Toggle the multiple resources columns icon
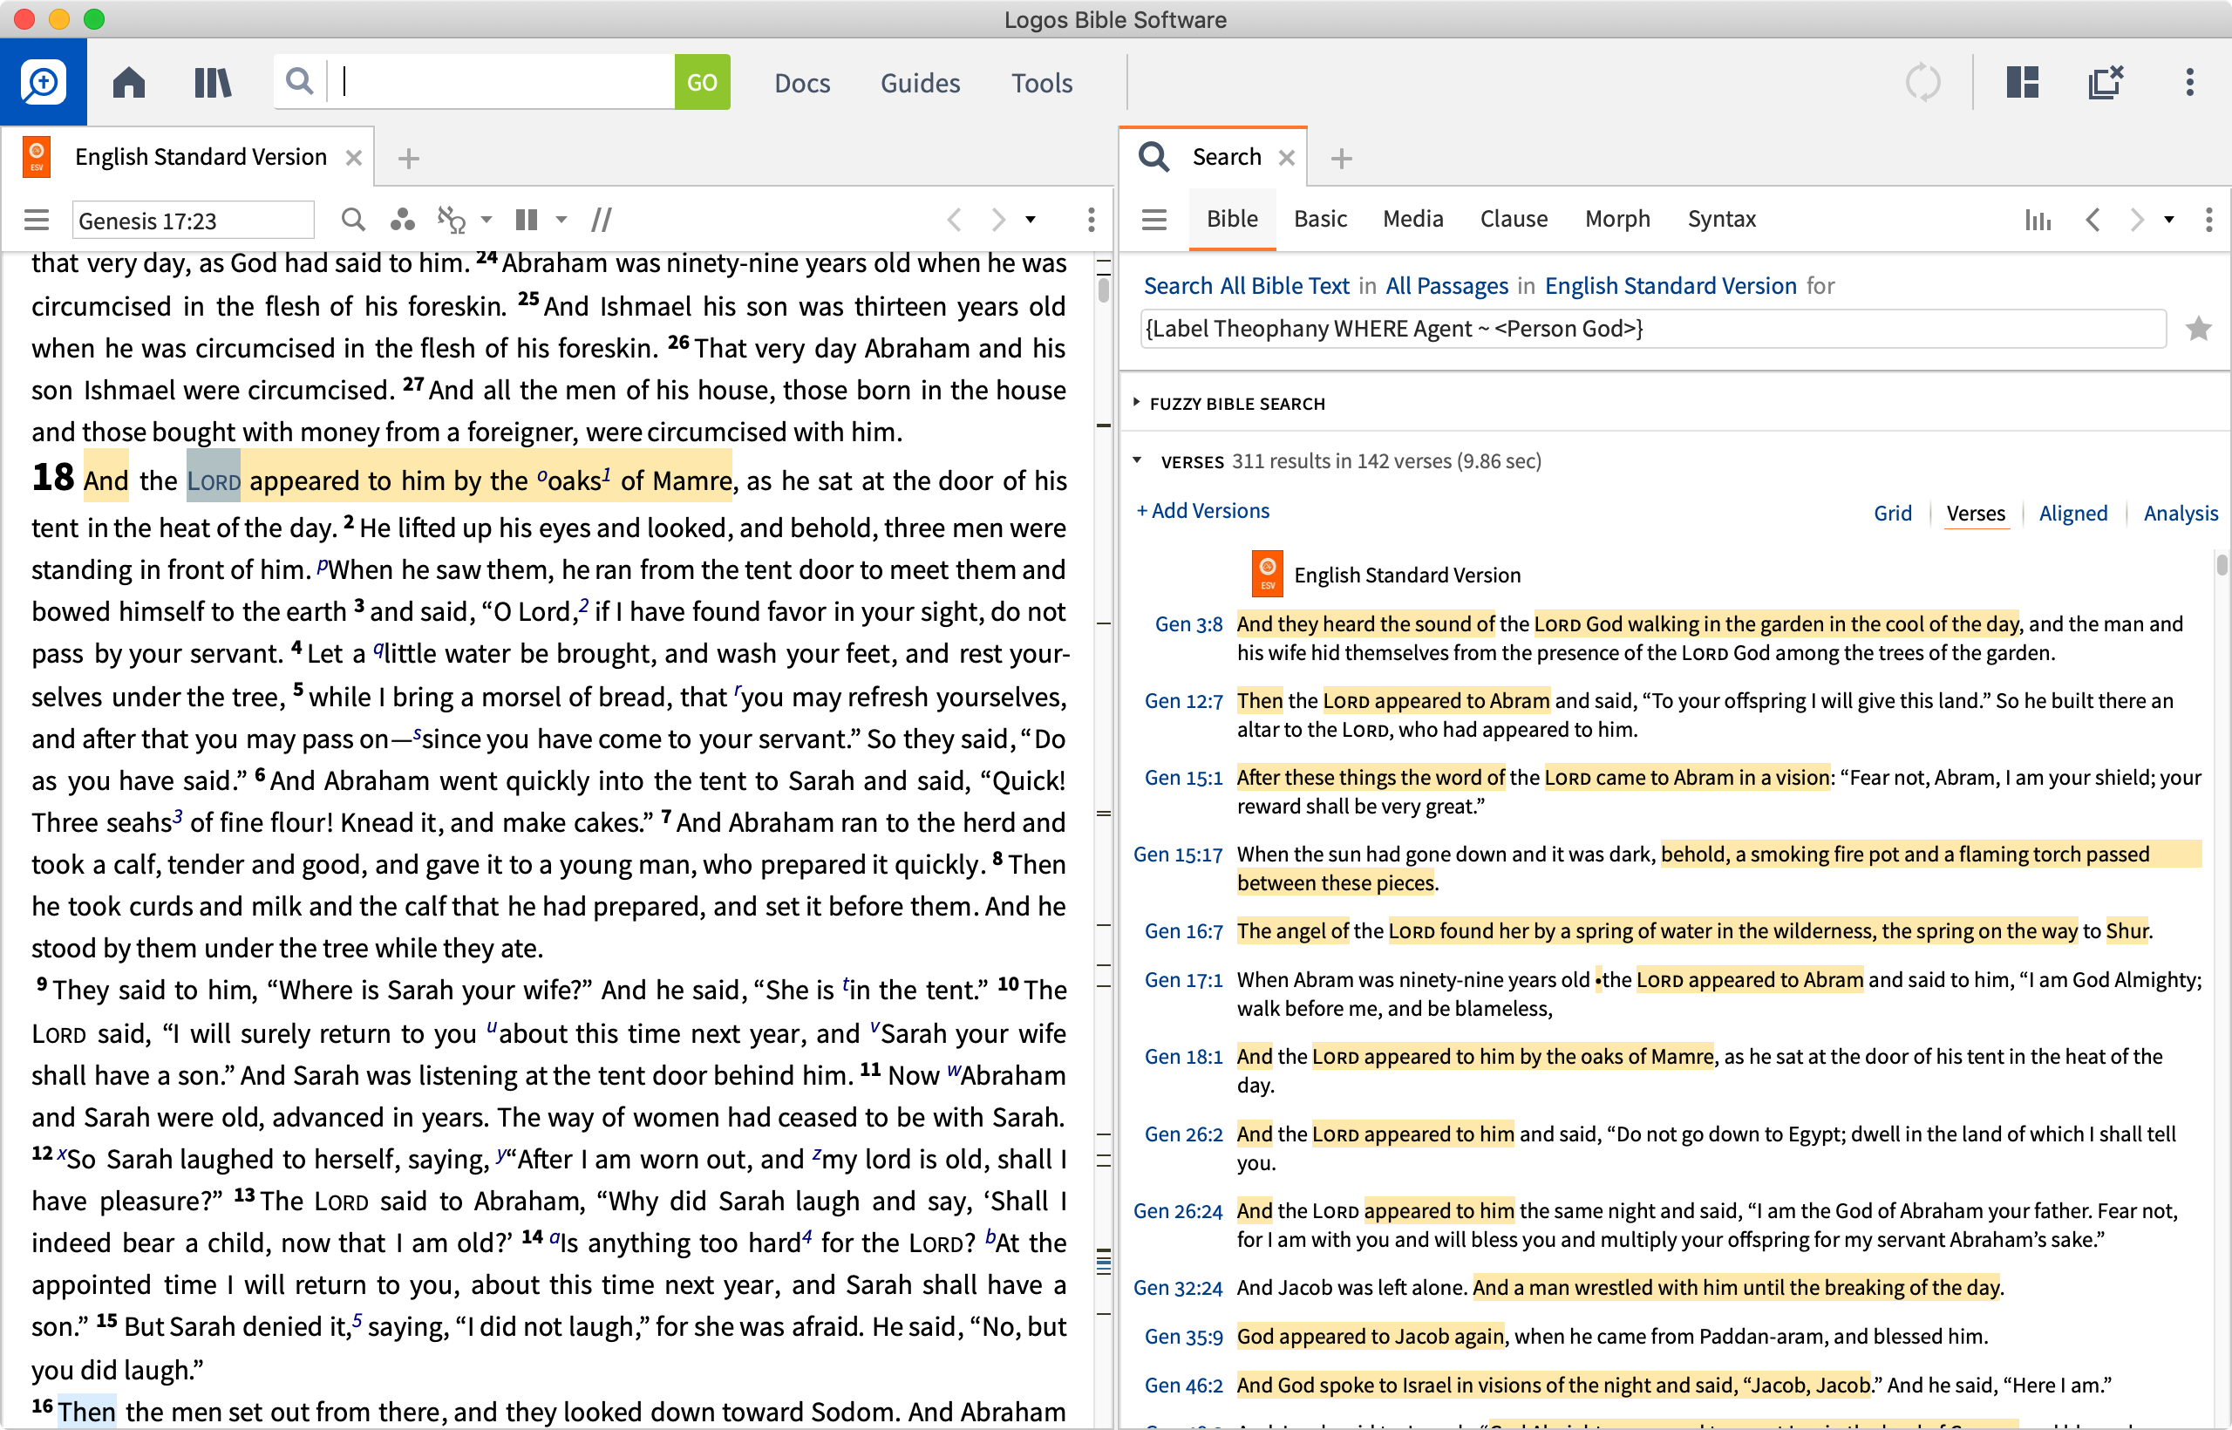The height and width of the screenshot is (1430, 2232). click(x=527, y=219)
